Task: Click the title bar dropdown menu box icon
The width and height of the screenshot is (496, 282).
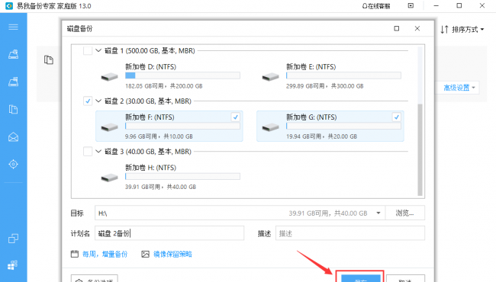Action: (x=411, y=5)
